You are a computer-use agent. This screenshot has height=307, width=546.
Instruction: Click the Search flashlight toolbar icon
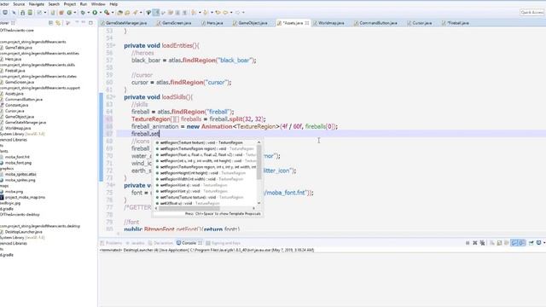tap(135, 13)
